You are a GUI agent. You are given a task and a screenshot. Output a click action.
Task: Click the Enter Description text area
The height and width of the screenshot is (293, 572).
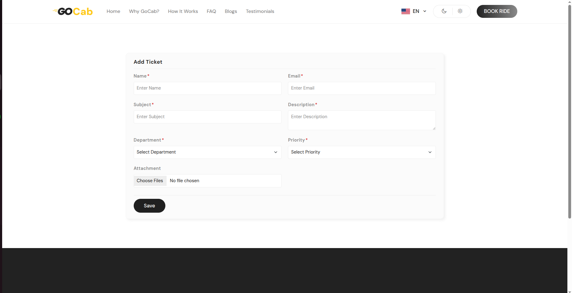(x=361, y=120)
